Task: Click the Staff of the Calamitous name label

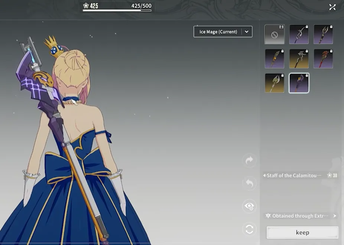Action: [x=293, y=176]
